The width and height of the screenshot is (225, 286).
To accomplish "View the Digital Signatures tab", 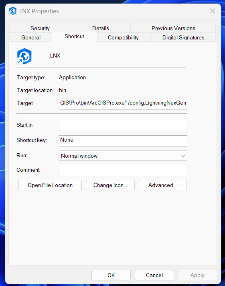I will pos(183,37).
